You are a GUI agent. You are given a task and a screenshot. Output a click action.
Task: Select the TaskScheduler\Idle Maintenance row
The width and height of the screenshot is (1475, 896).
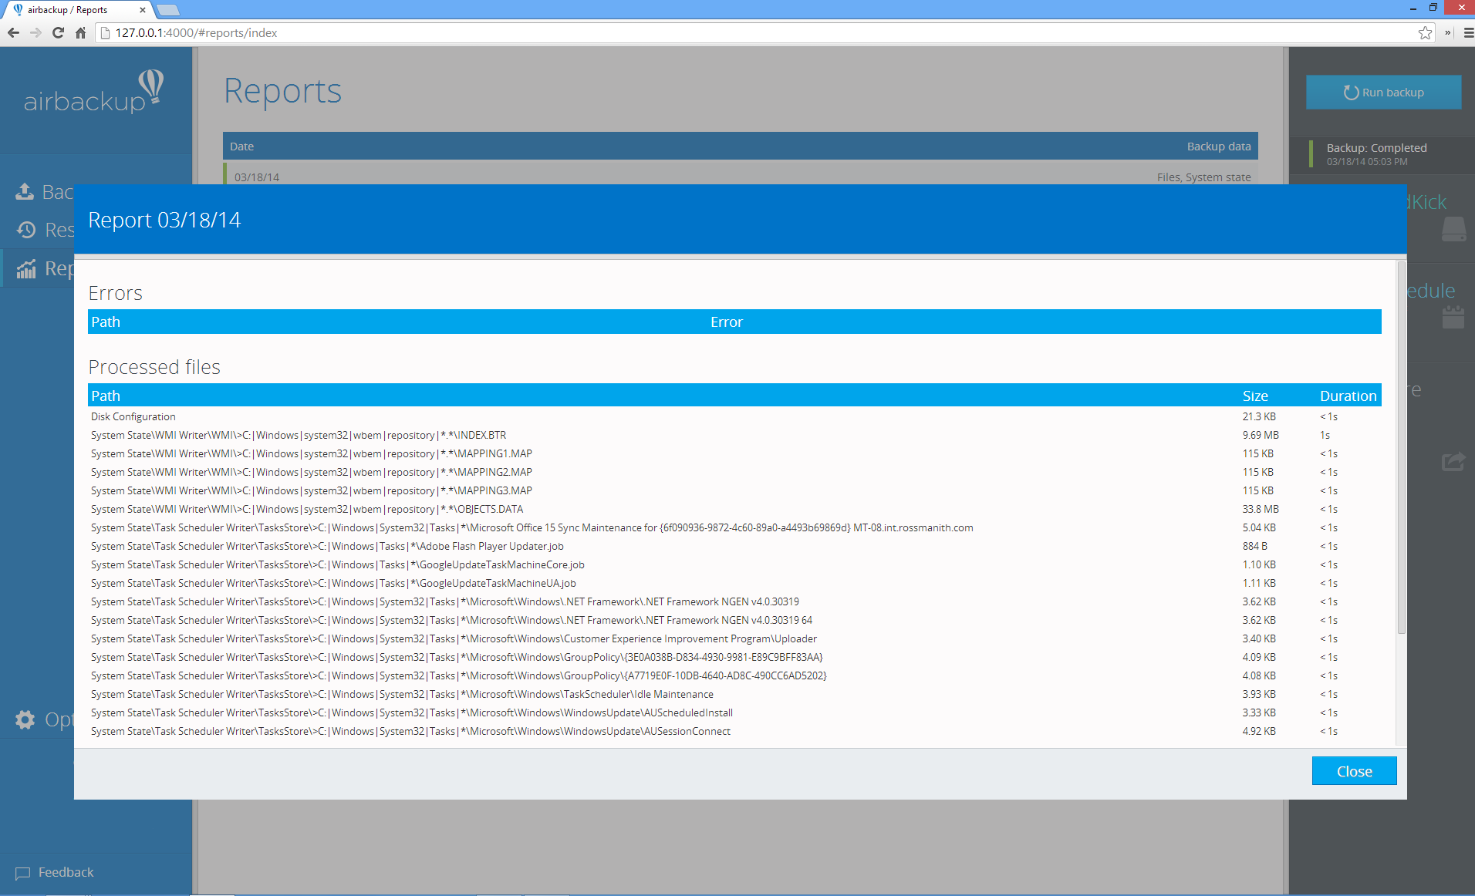tap(734, 694)
